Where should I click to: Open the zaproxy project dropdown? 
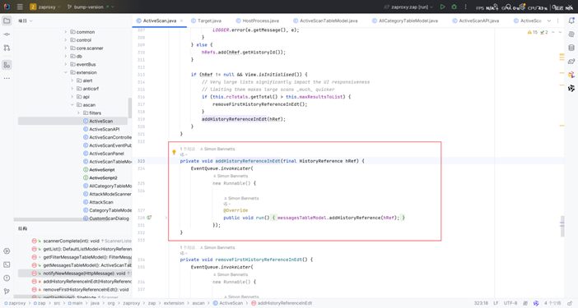click(45, 7)
